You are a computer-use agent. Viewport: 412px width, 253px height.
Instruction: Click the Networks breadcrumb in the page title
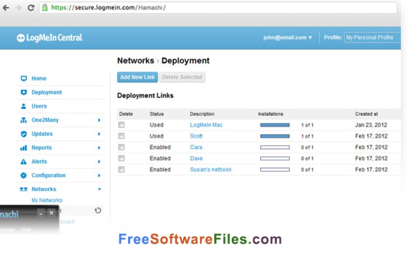click(x=135, y=60)
